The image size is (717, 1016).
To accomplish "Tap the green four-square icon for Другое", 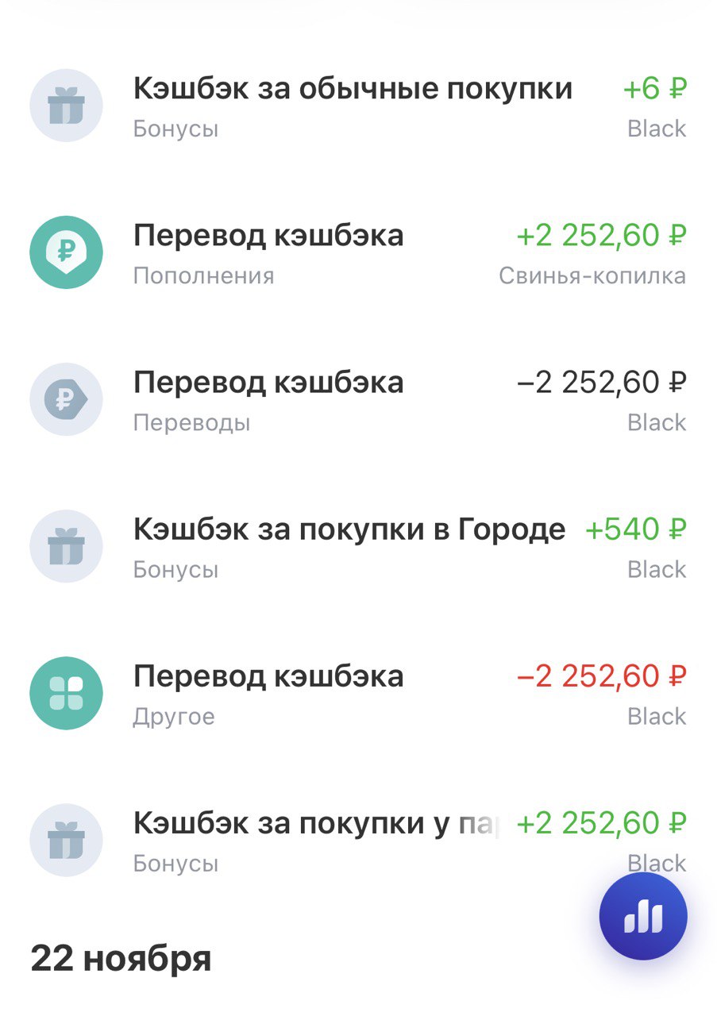I will 66,693.
